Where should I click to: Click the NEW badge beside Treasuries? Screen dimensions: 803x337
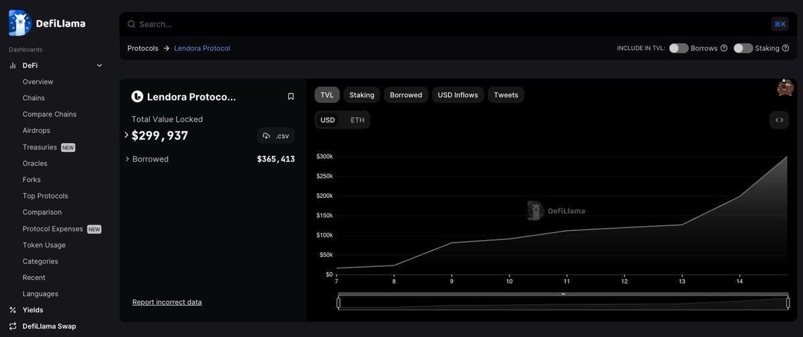pyautogui.click(x=68, y=147)
